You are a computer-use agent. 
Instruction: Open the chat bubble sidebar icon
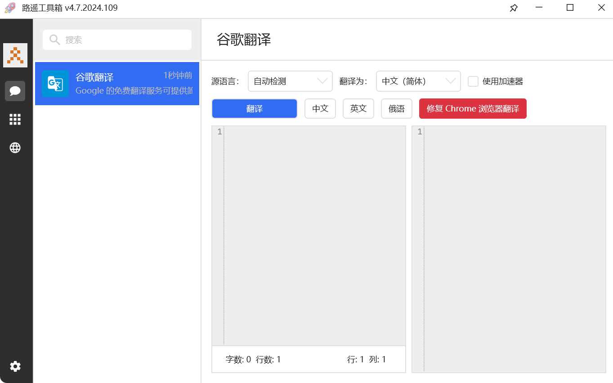coord(15,91)
